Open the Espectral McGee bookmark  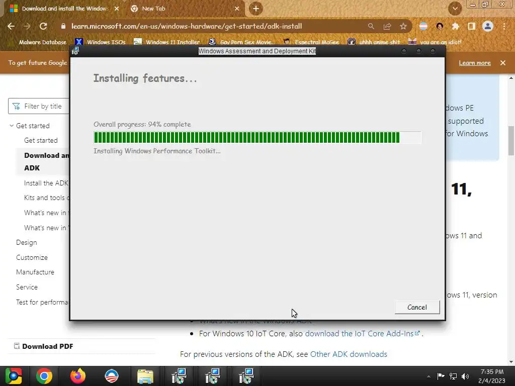pyautogui.click(x=311, y=42)
